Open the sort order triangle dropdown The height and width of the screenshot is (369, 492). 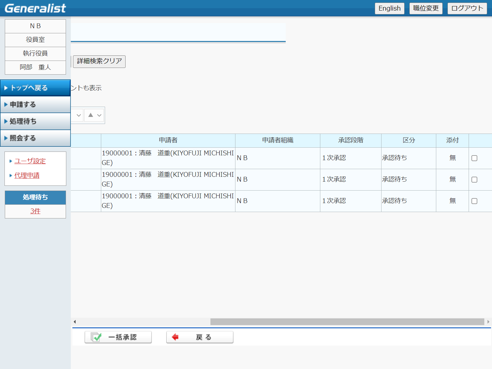pos(94,115)
